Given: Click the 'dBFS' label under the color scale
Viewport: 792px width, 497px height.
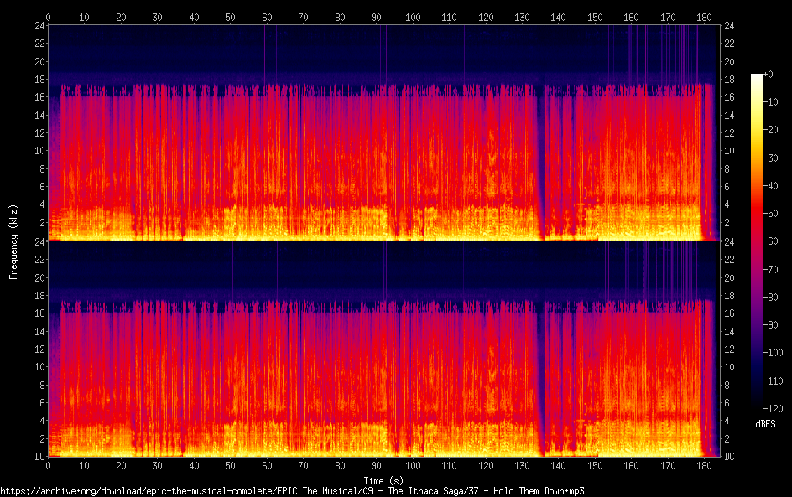Looking at the screenshot, I should click(765, 425).
